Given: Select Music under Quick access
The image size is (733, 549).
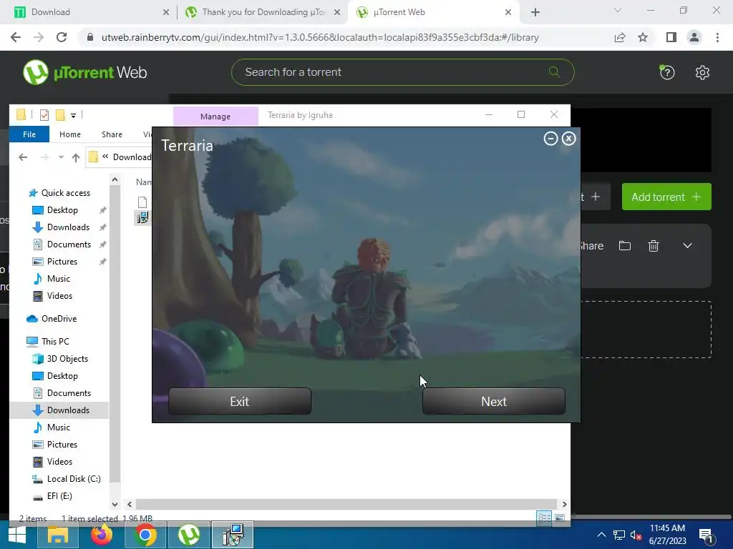Looking at the screenshot, I should [x=59, y=279].
